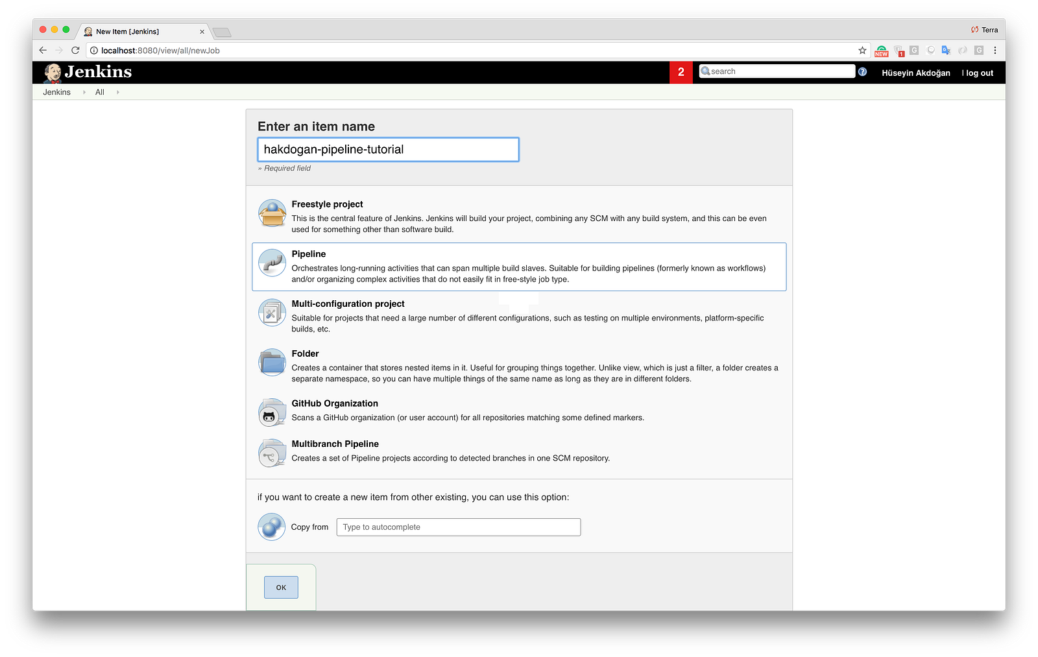Viewport: 1038px width, 657px height.
Task: Click the OK button
Action: pyautogui.click(x=281, y=587)
